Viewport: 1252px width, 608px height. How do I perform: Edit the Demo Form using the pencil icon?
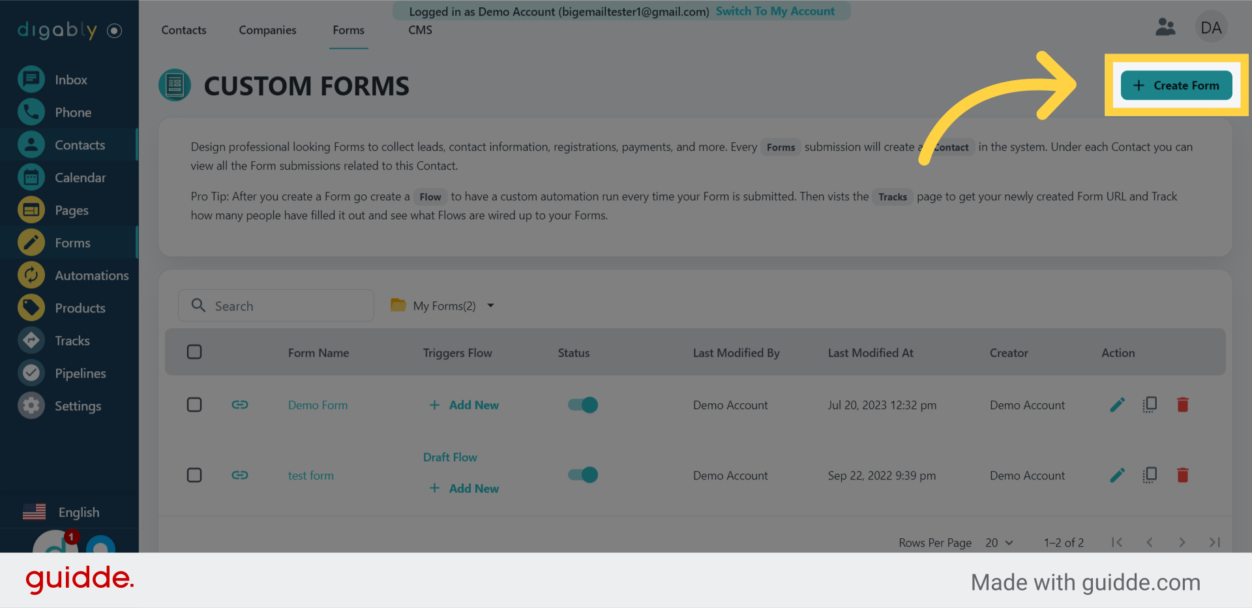(x=1117, y=404)
